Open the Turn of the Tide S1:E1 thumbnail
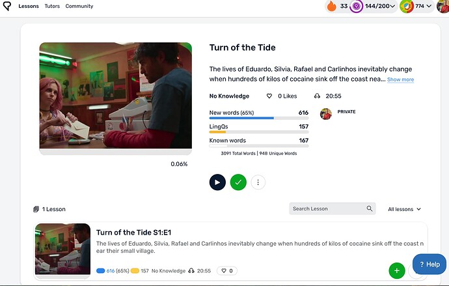 [x=62, y=249]
